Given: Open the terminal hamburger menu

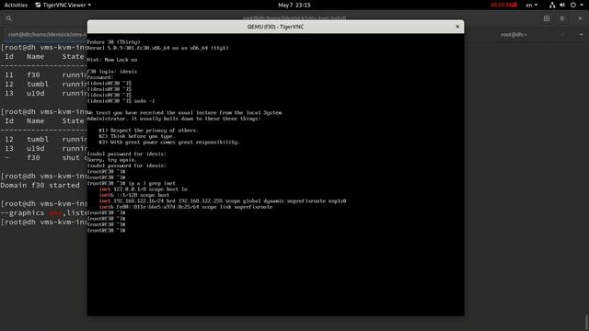Looking at the screenshot, I should click(562, 18).
